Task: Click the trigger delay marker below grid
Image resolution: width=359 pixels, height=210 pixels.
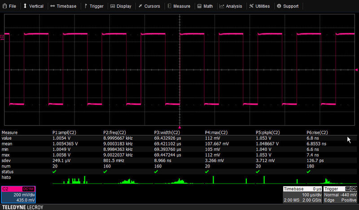Action: pos(180,127)
